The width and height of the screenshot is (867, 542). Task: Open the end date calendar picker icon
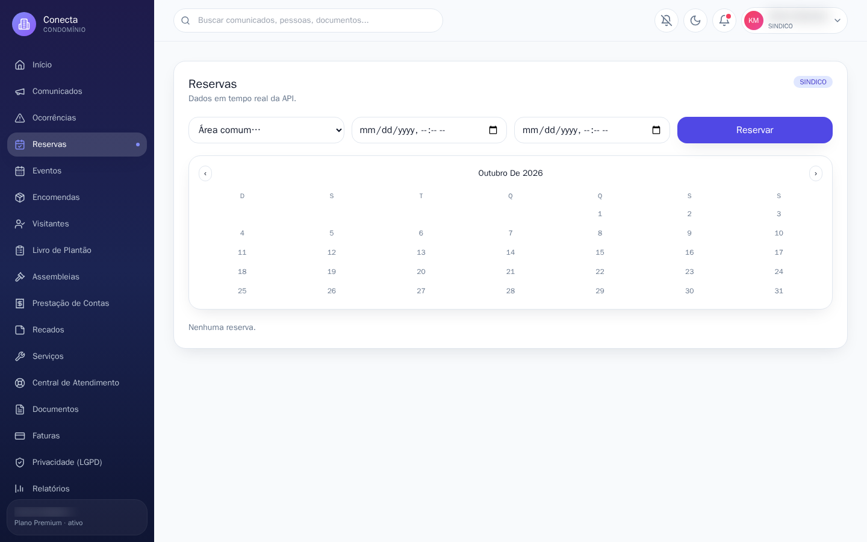click(x=656, y=130)
